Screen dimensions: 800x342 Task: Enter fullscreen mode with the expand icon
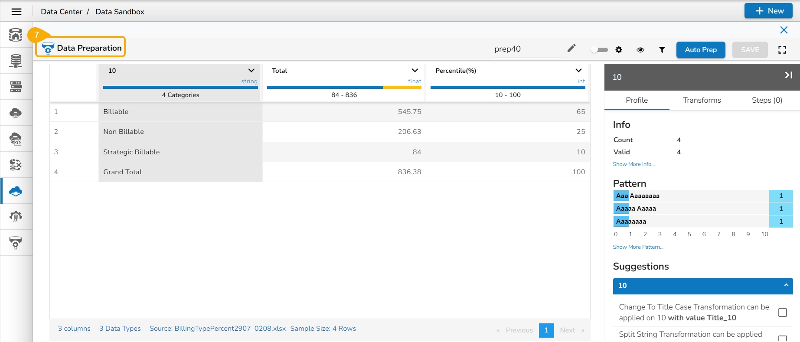(782, 50)
